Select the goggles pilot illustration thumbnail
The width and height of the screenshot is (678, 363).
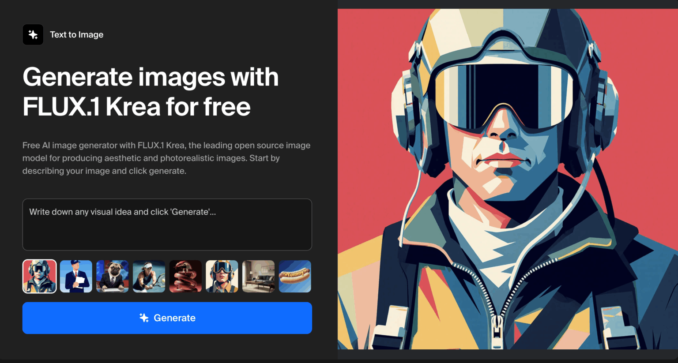[222, 276]
